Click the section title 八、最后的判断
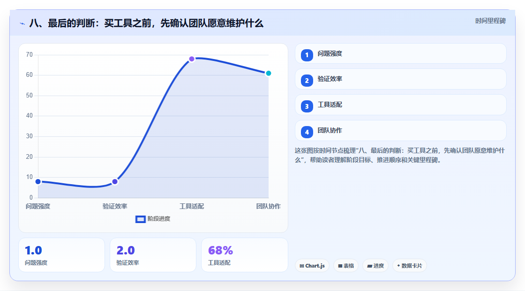This screenshot has height=291, width=525. click(x=146, y=23)
